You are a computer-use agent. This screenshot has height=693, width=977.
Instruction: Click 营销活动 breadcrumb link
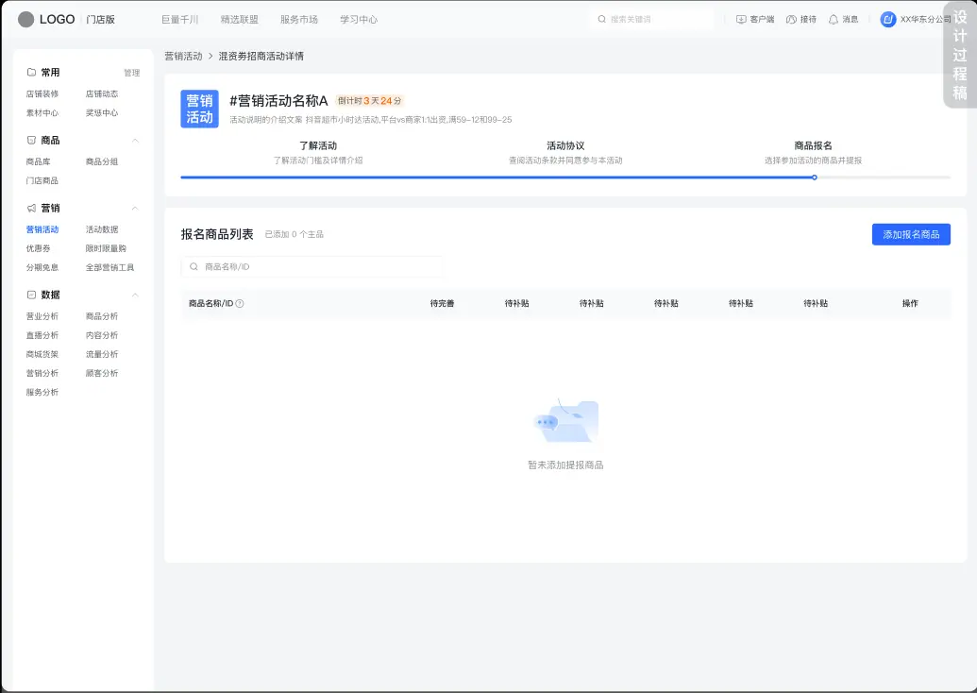click(183, 56)
